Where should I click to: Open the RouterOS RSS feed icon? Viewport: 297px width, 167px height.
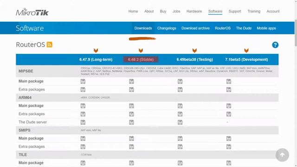[50, 45]
